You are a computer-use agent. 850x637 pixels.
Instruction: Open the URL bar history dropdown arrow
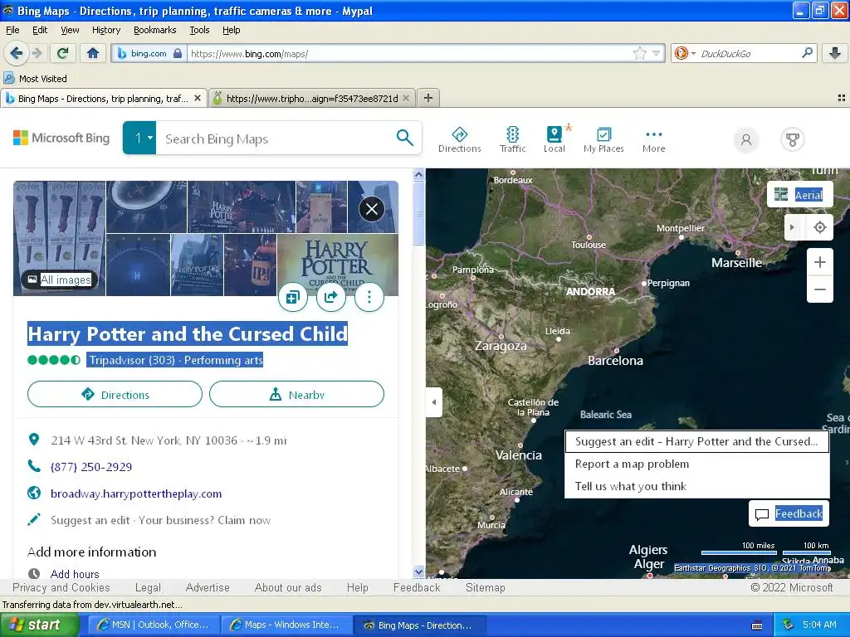click(x=657, y=53)
